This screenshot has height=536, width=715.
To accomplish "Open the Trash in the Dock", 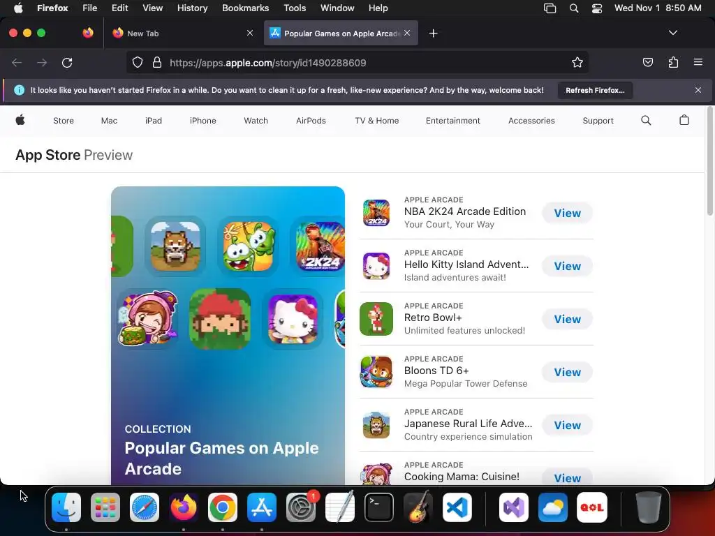I will pyautogui.click(x=648, y=507).
